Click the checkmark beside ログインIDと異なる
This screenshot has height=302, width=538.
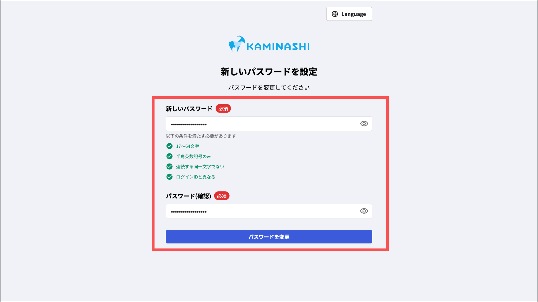[x=169, y=177]
